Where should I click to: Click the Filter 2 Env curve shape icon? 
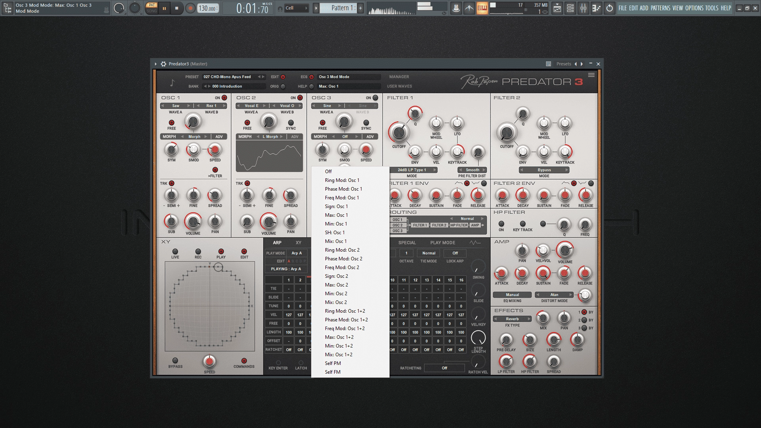566,183
